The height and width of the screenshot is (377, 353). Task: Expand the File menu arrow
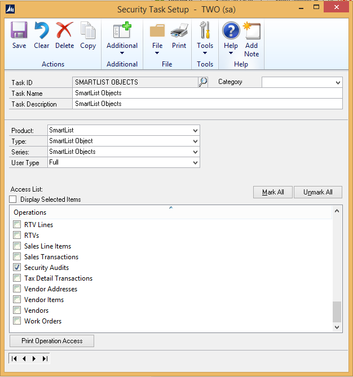click(157, 53)
